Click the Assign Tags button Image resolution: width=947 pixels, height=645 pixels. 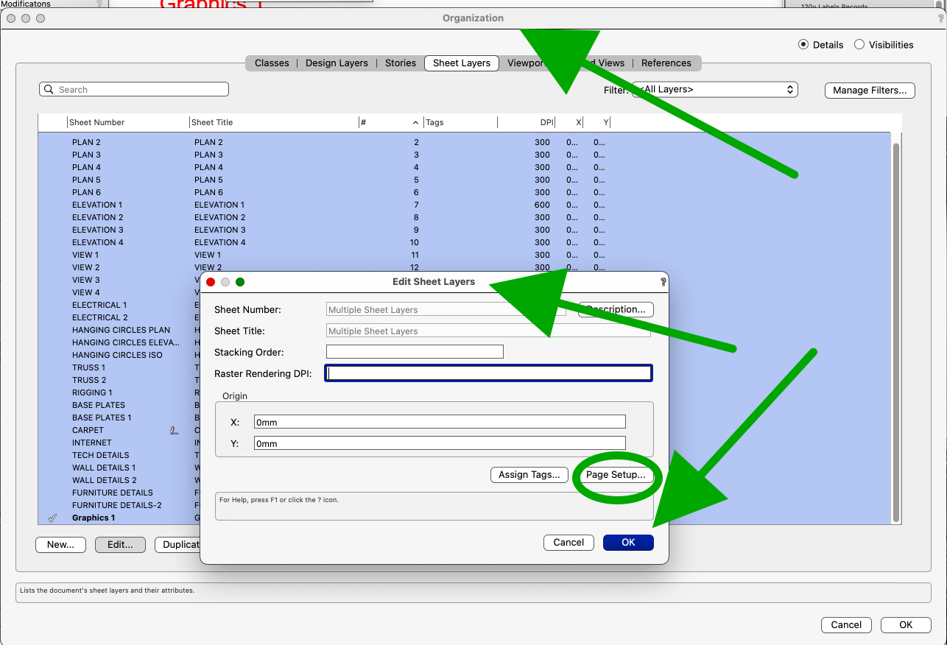click(x=529, y=474)
